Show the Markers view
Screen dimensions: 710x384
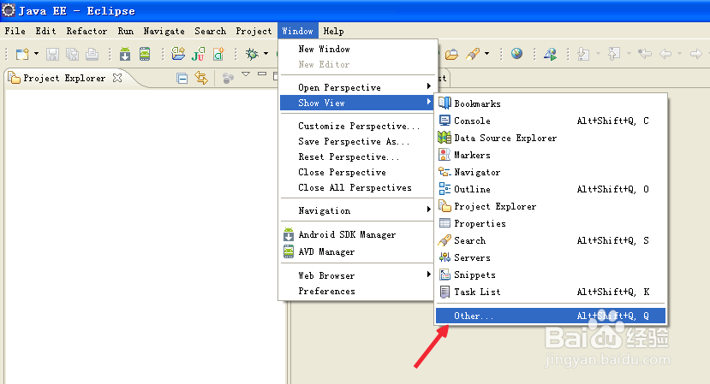point(550,155)
